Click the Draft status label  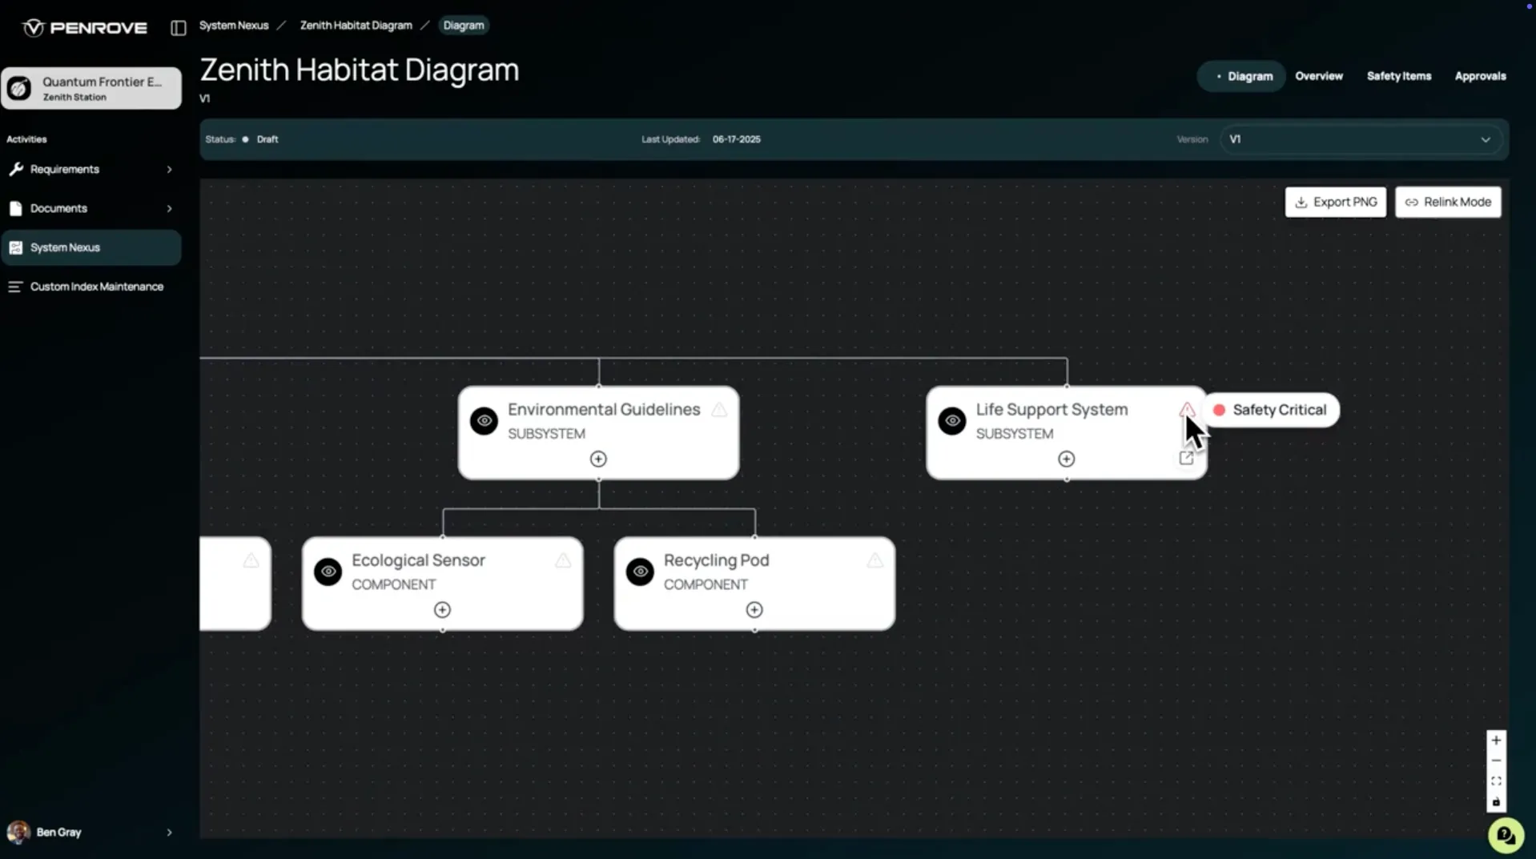click(267, 139)
